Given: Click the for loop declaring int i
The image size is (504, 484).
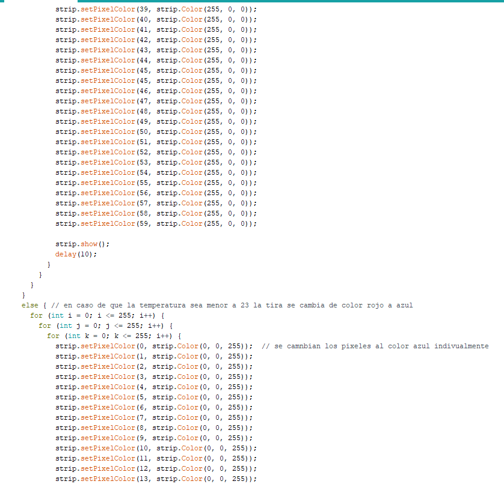Looking at the screenshot, I should 97,316.
